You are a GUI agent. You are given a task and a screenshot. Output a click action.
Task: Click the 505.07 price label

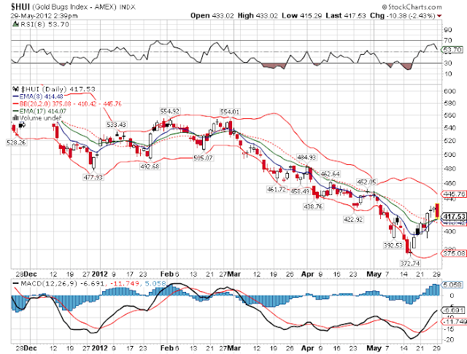[x=203, y=158]
